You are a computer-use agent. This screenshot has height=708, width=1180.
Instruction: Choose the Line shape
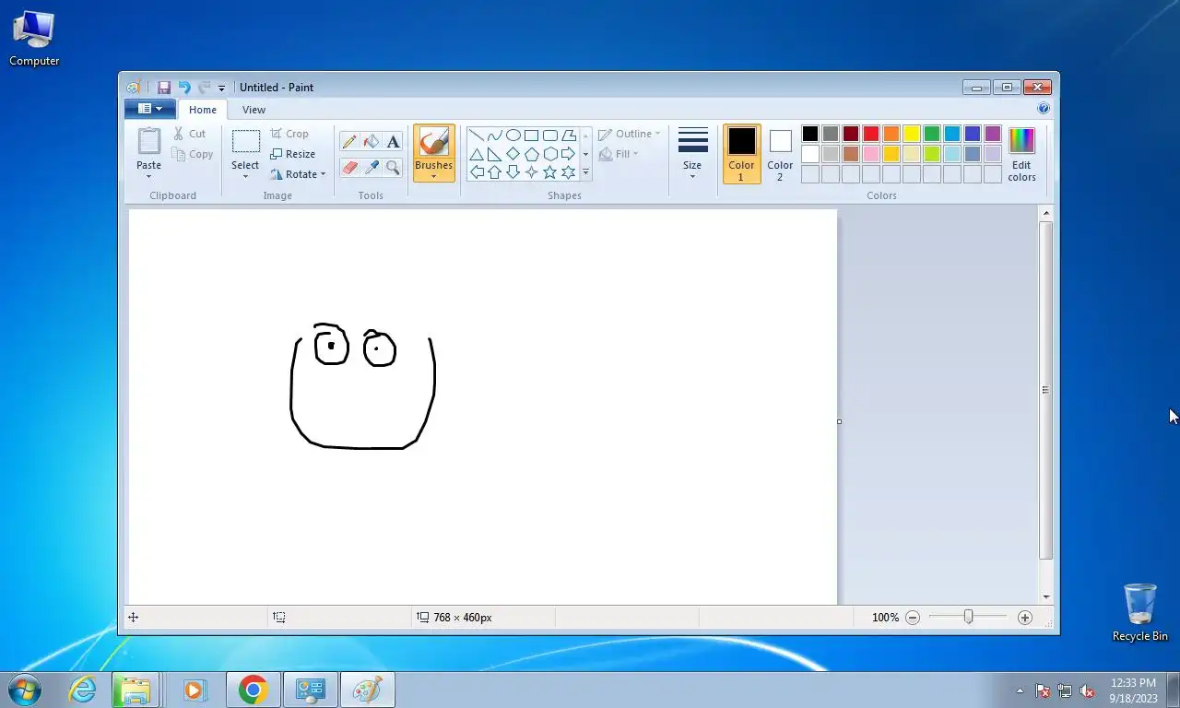click(x=477, y=136)
